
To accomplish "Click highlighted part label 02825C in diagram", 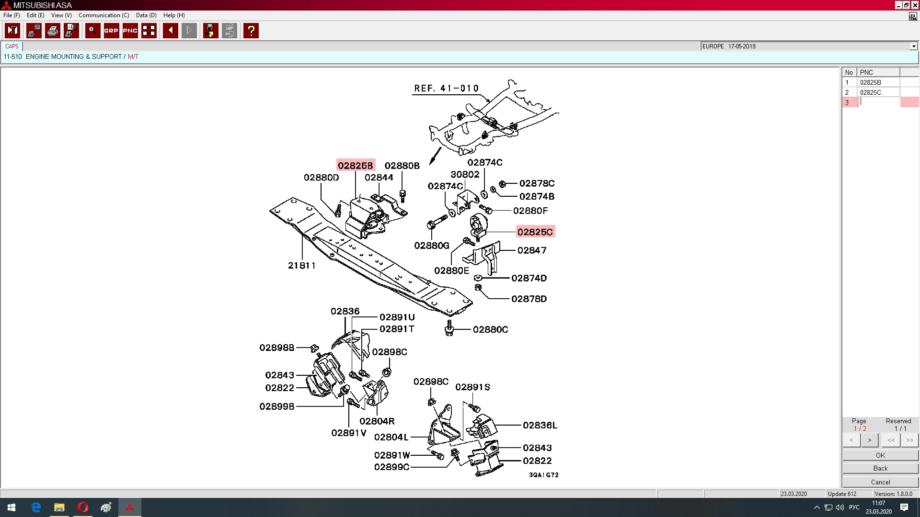I will tap(535, 232).
